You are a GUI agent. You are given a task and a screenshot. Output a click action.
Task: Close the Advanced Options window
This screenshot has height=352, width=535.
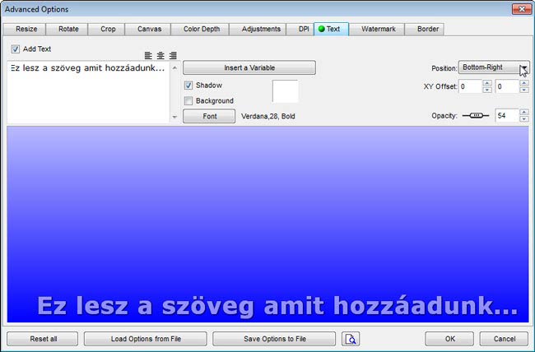(519, 9)
